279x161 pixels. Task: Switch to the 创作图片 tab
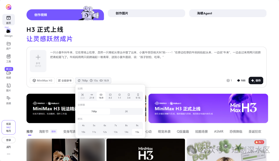[146, 13]
